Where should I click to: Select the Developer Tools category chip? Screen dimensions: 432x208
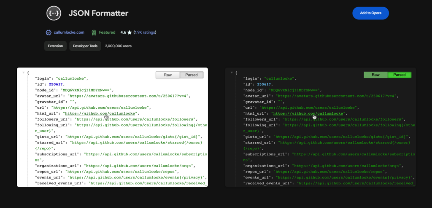point(85,46)
